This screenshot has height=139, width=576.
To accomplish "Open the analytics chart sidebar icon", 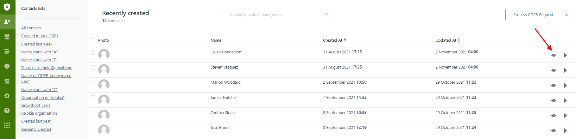I will pos(7,81).
